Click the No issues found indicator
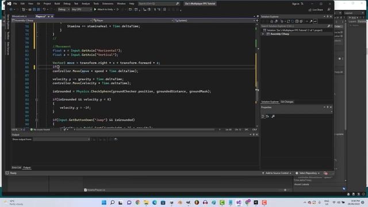Image resolution: width=368 pixels, height=207 pixels. (x=40, y=129)
